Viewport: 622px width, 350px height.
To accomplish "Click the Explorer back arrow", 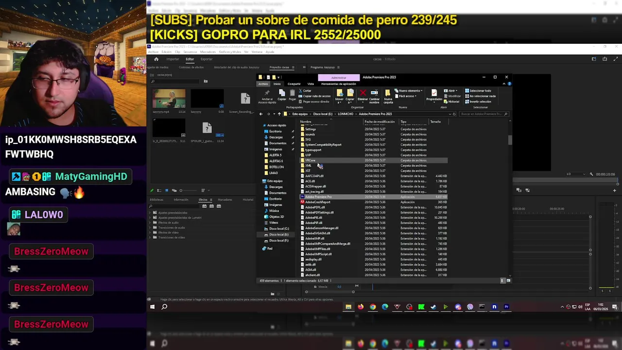I will pos(261,114).
